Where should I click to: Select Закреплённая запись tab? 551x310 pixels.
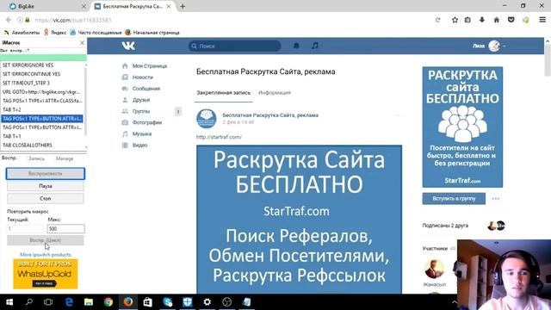224,93
